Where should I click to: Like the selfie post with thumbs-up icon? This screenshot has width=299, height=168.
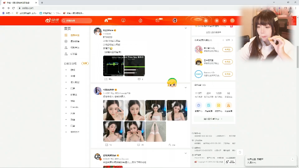[170, 145]
